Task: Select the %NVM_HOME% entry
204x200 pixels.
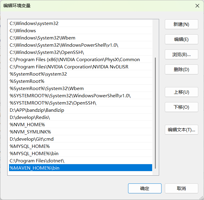Action: point(80,125)
